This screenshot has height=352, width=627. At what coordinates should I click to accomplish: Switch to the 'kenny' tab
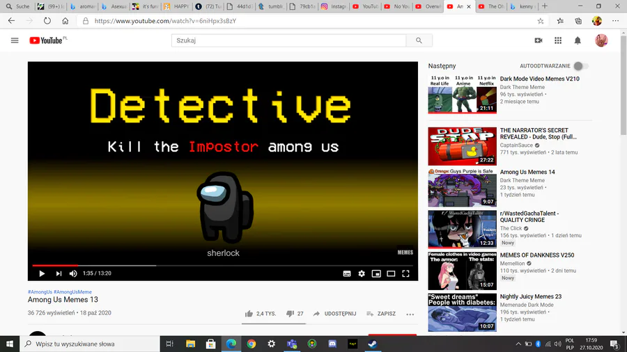tap(522, 6)
